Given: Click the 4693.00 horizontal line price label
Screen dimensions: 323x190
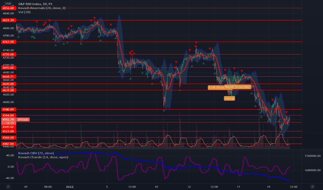Looking at the screenshot, I should [8, 68].
